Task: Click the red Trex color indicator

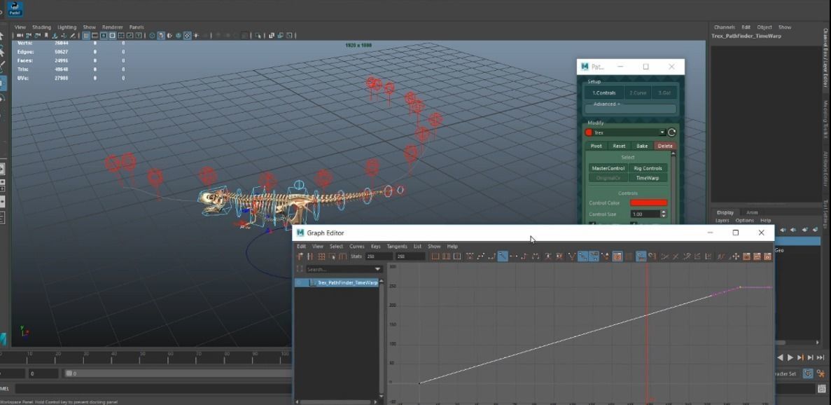Action: [x=589, y=132]
